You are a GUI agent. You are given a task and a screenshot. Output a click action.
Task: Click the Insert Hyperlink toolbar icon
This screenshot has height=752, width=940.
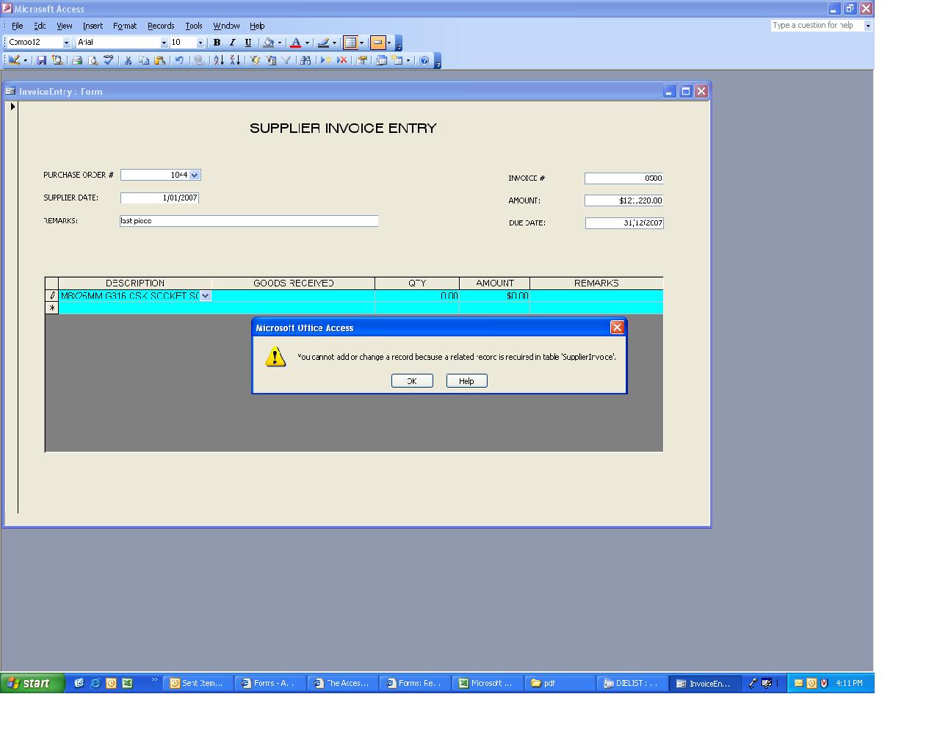tap(198, 60)
